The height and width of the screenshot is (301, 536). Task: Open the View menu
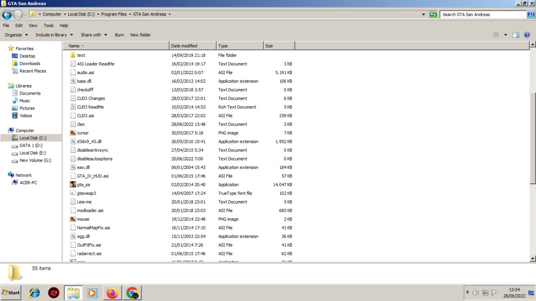click(x=33, y=26)
